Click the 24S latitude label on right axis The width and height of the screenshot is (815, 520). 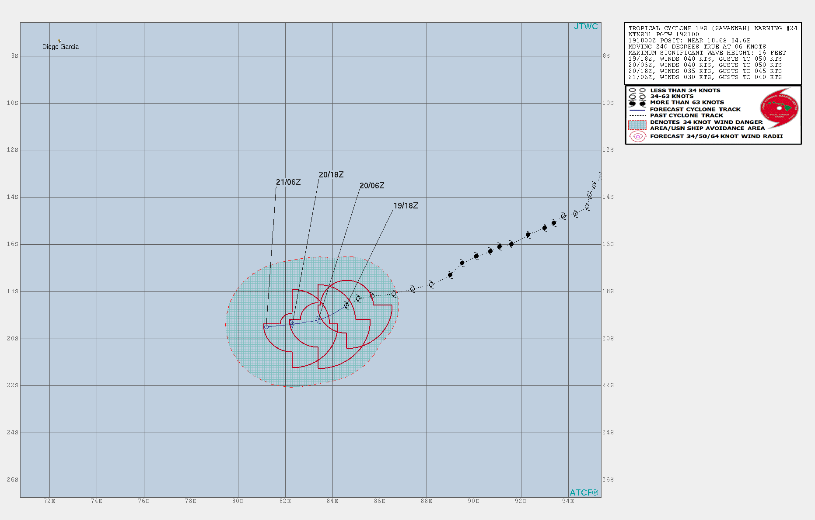(608, 433)
